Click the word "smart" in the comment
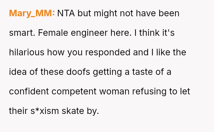 [x=22, y=33]
